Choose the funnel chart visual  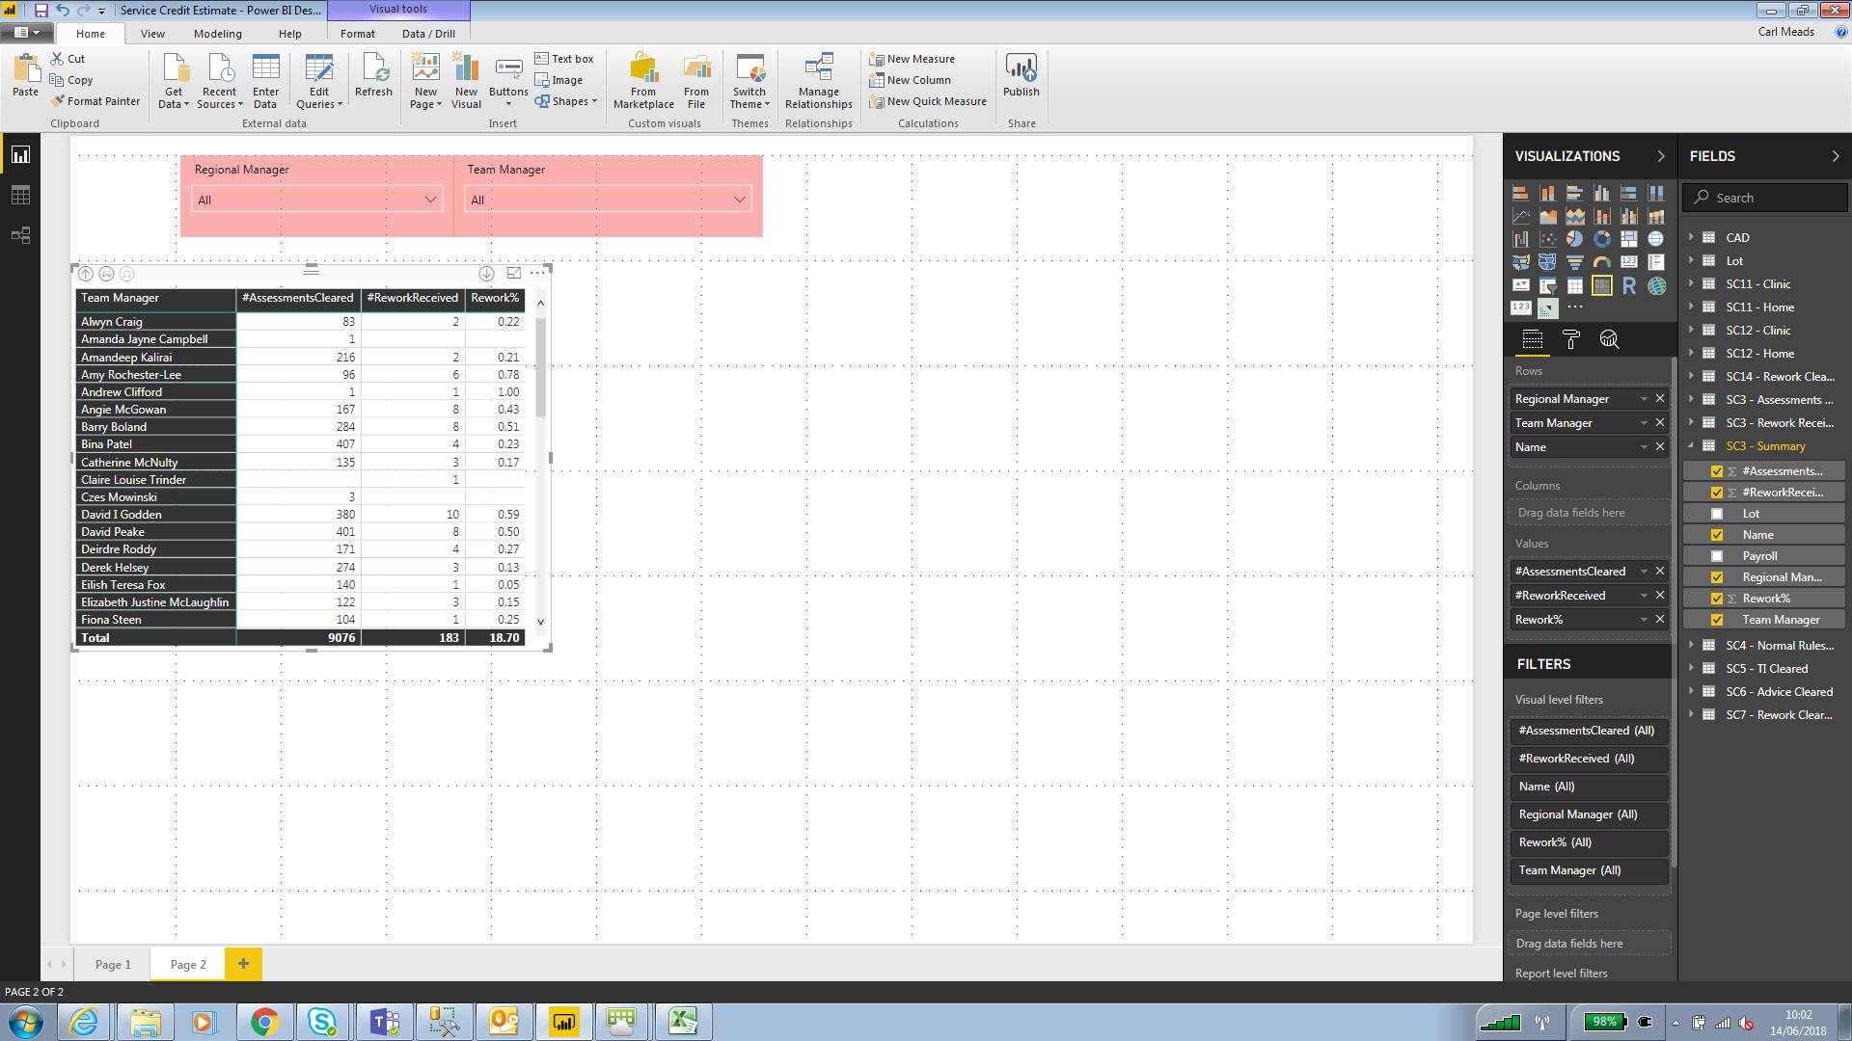click(x=1574, y=262)
